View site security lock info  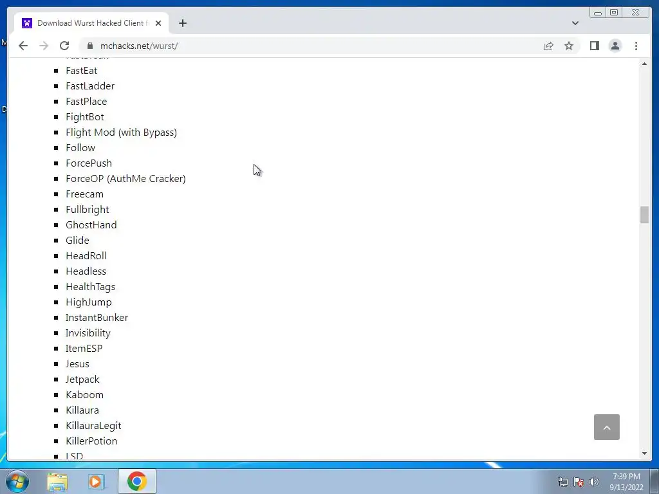[x=89, y=46]
